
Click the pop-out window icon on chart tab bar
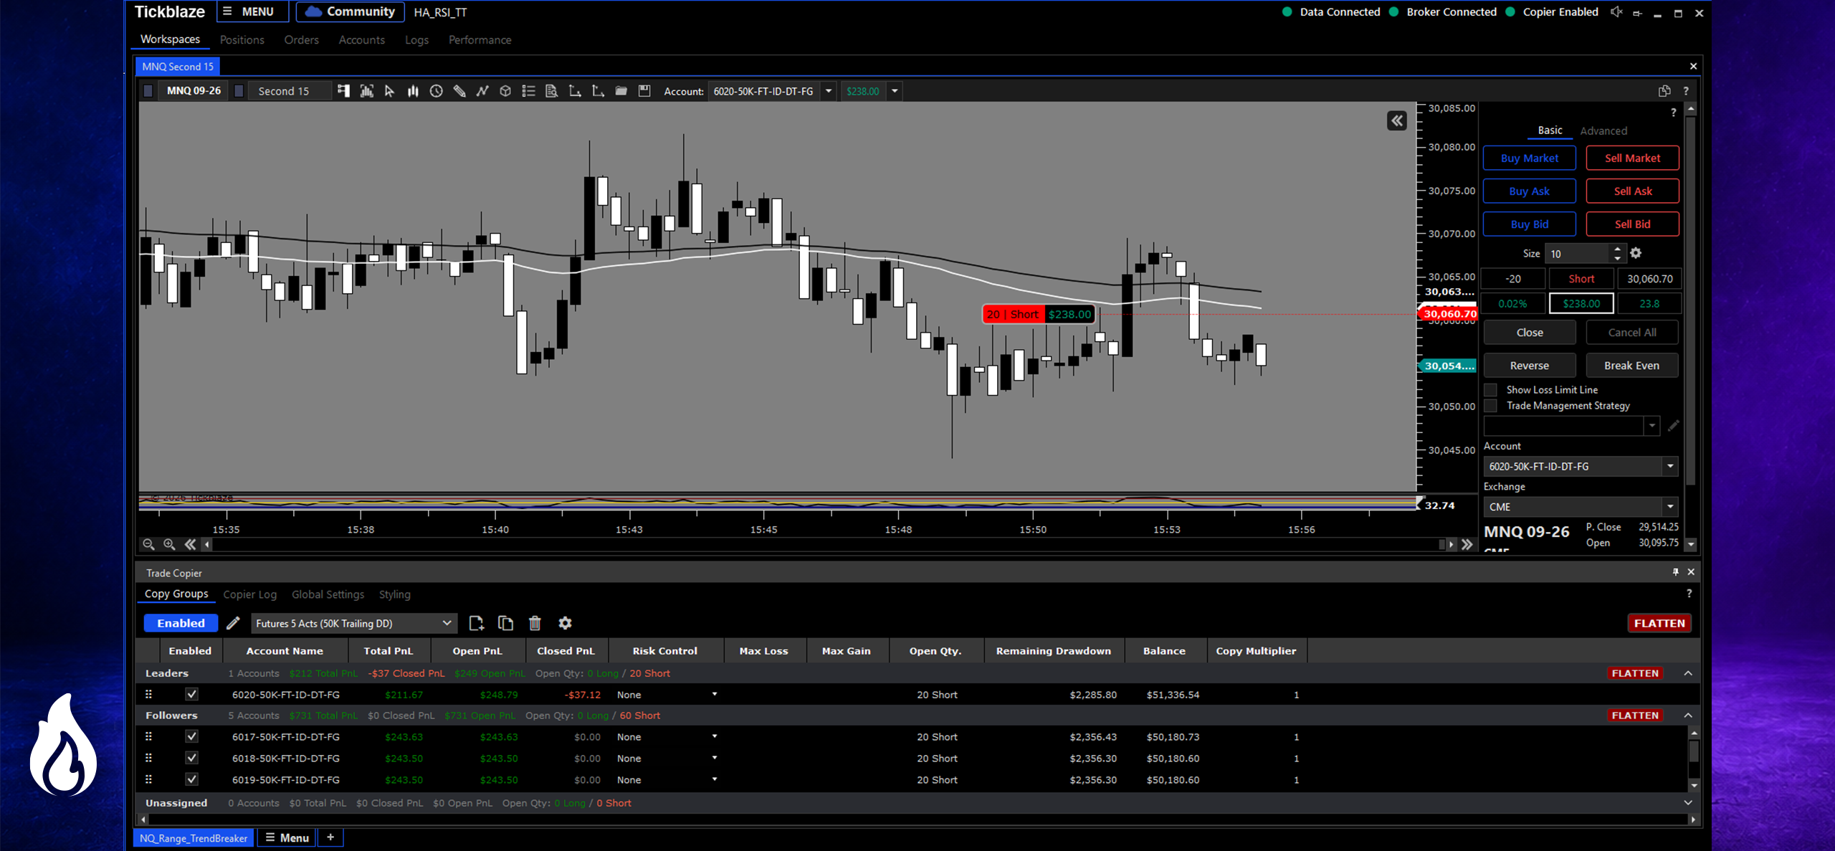(1664, 91)
